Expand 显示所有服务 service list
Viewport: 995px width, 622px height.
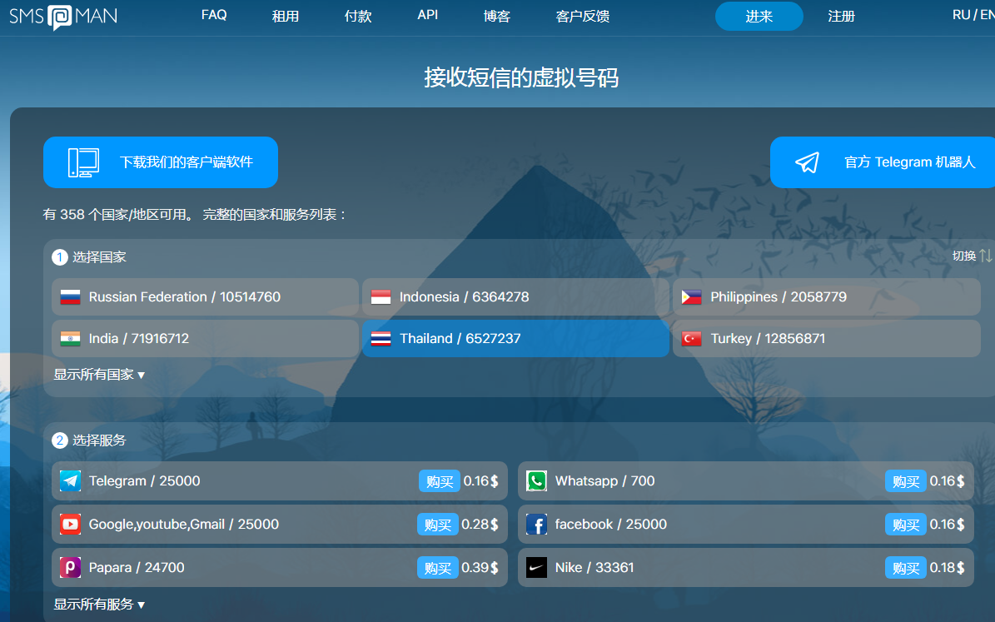pyautogui.click(x=99, y=605)
